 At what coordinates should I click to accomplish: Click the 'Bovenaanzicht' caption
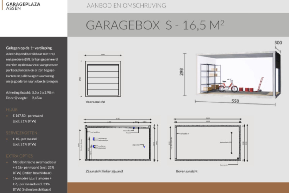click(187, 171)
